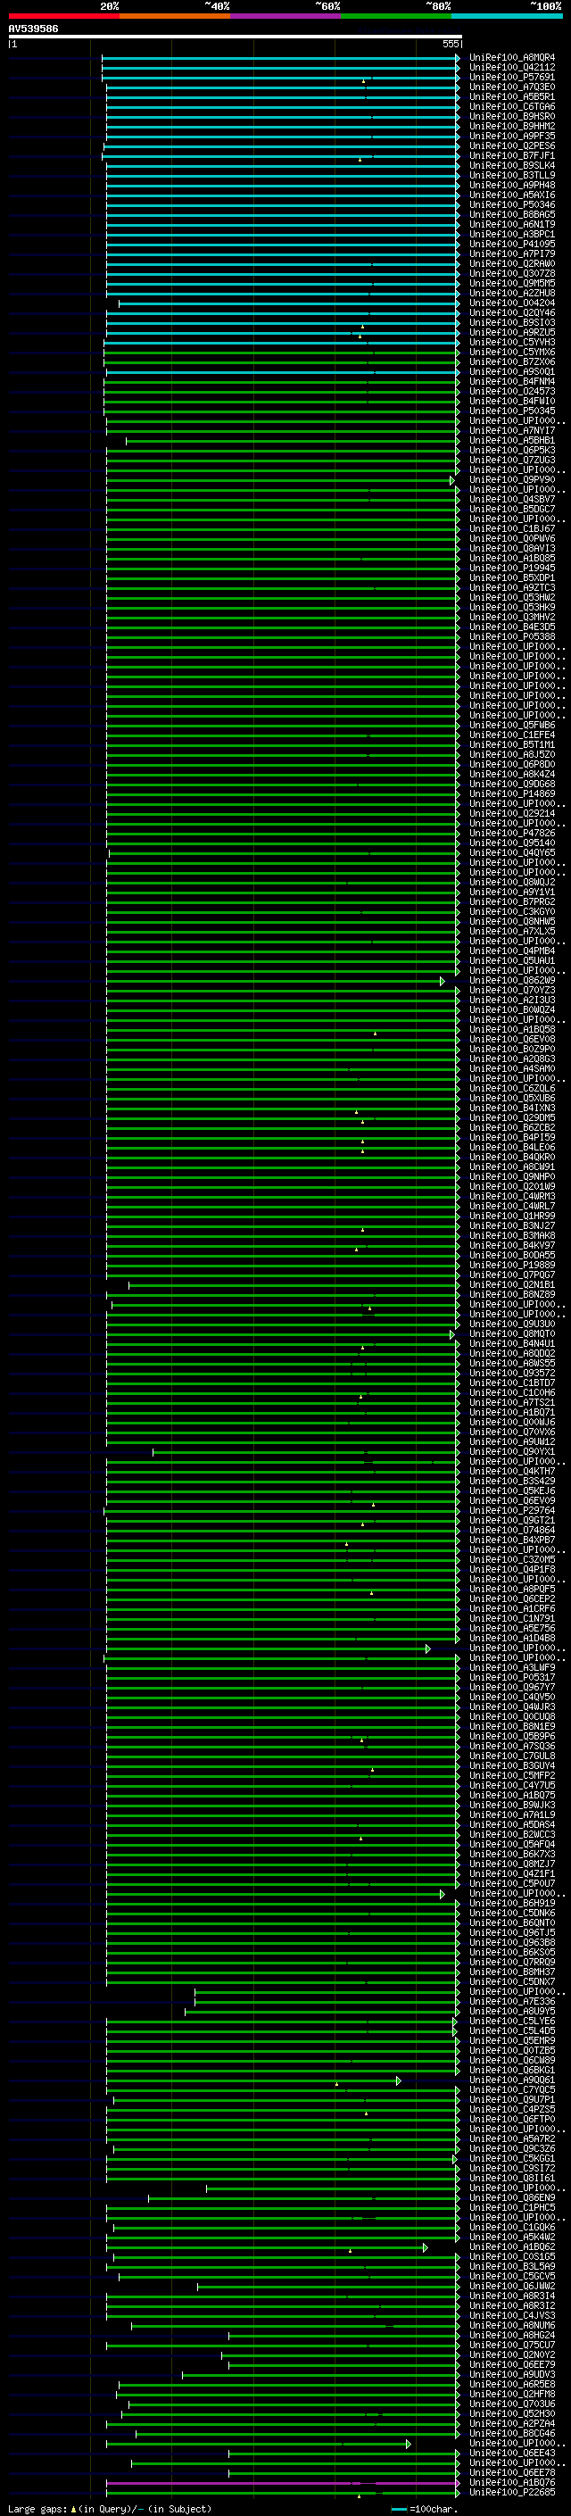Click the orange ~40% identity legend segment

[175, 16]
